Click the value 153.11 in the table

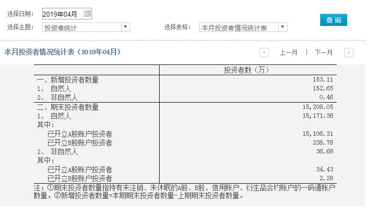323,80
